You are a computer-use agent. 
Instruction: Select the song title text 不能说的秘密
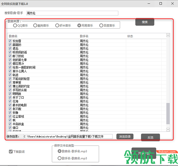pyautogui.click(x=21, y=79)
